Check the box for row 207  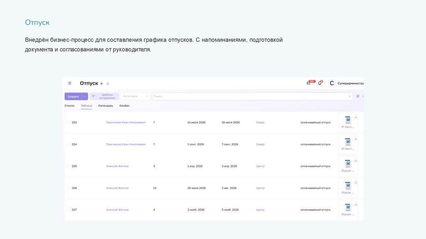67,210
